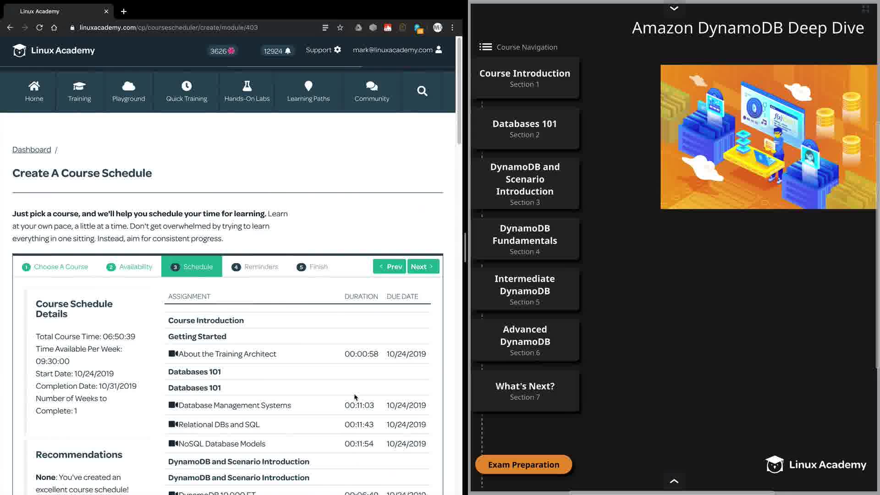Open the Hands-On Labs flask icon

pyautogui.click(x=247, y=86)
